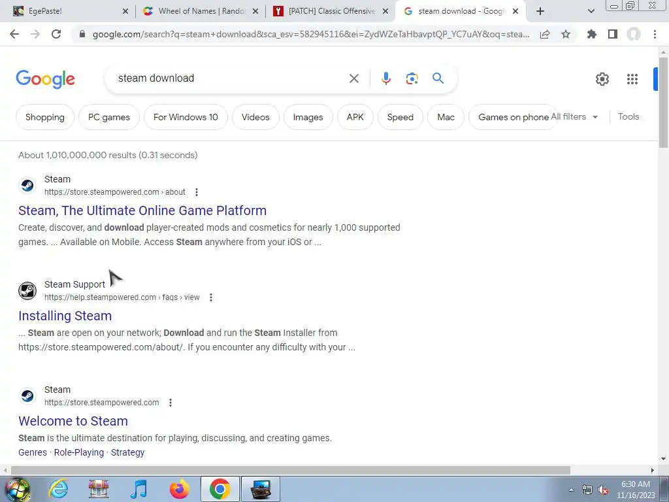Clear the search box with the X

[x=354, y=78]
